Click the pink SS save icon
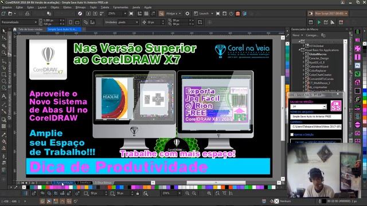The width and height of the screenshot is (367, 206). click(335, 106)
